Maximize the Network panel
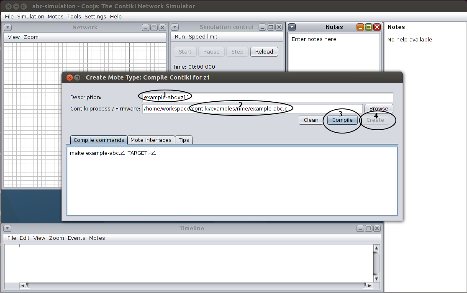 [x=154, y=28]
